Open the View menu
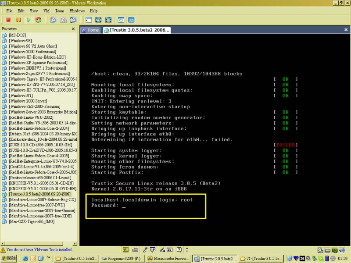This screenshot has width=351, height=263. tap(34, 11)
